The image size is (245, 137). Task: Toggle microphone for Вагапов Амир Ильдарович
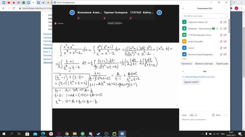pyautogui.click(x=221, y=54)
